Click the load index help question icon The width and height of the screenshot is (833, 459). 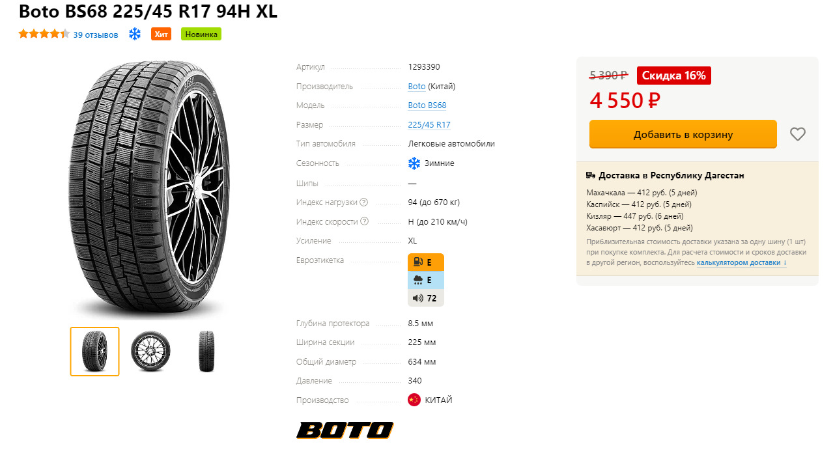click(364, 202)
